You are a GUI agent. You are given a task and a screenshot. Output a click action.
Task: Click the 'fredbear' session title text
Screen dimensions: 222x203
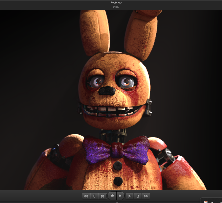click(x=116, y=3)
